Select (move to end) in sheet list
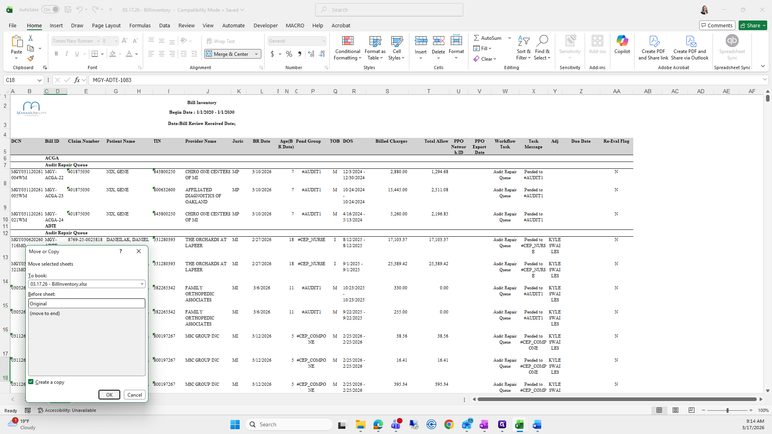The height and width of the screenshot is (434, 772). (x=45, y=313)
